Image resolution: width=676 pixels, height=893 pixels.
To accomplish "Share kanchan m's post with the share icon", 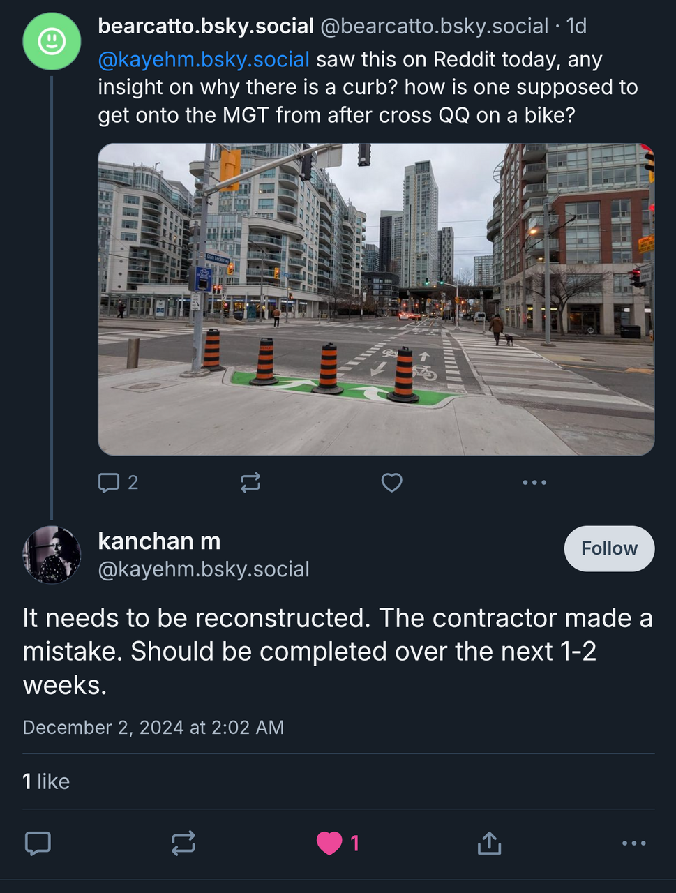I will (x=489, y=843).
